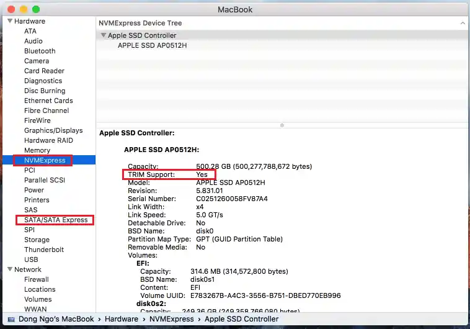Screen dimensions: 470x329
Task: Select Graphics/Displays category
Action: [53, 130]
